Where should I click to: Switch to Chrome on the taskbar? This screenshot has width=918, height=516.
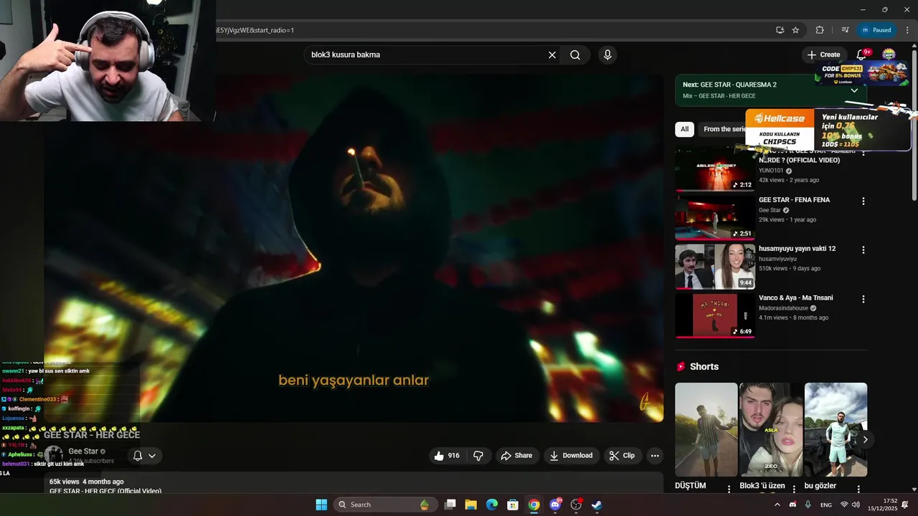tap(534, 505)
